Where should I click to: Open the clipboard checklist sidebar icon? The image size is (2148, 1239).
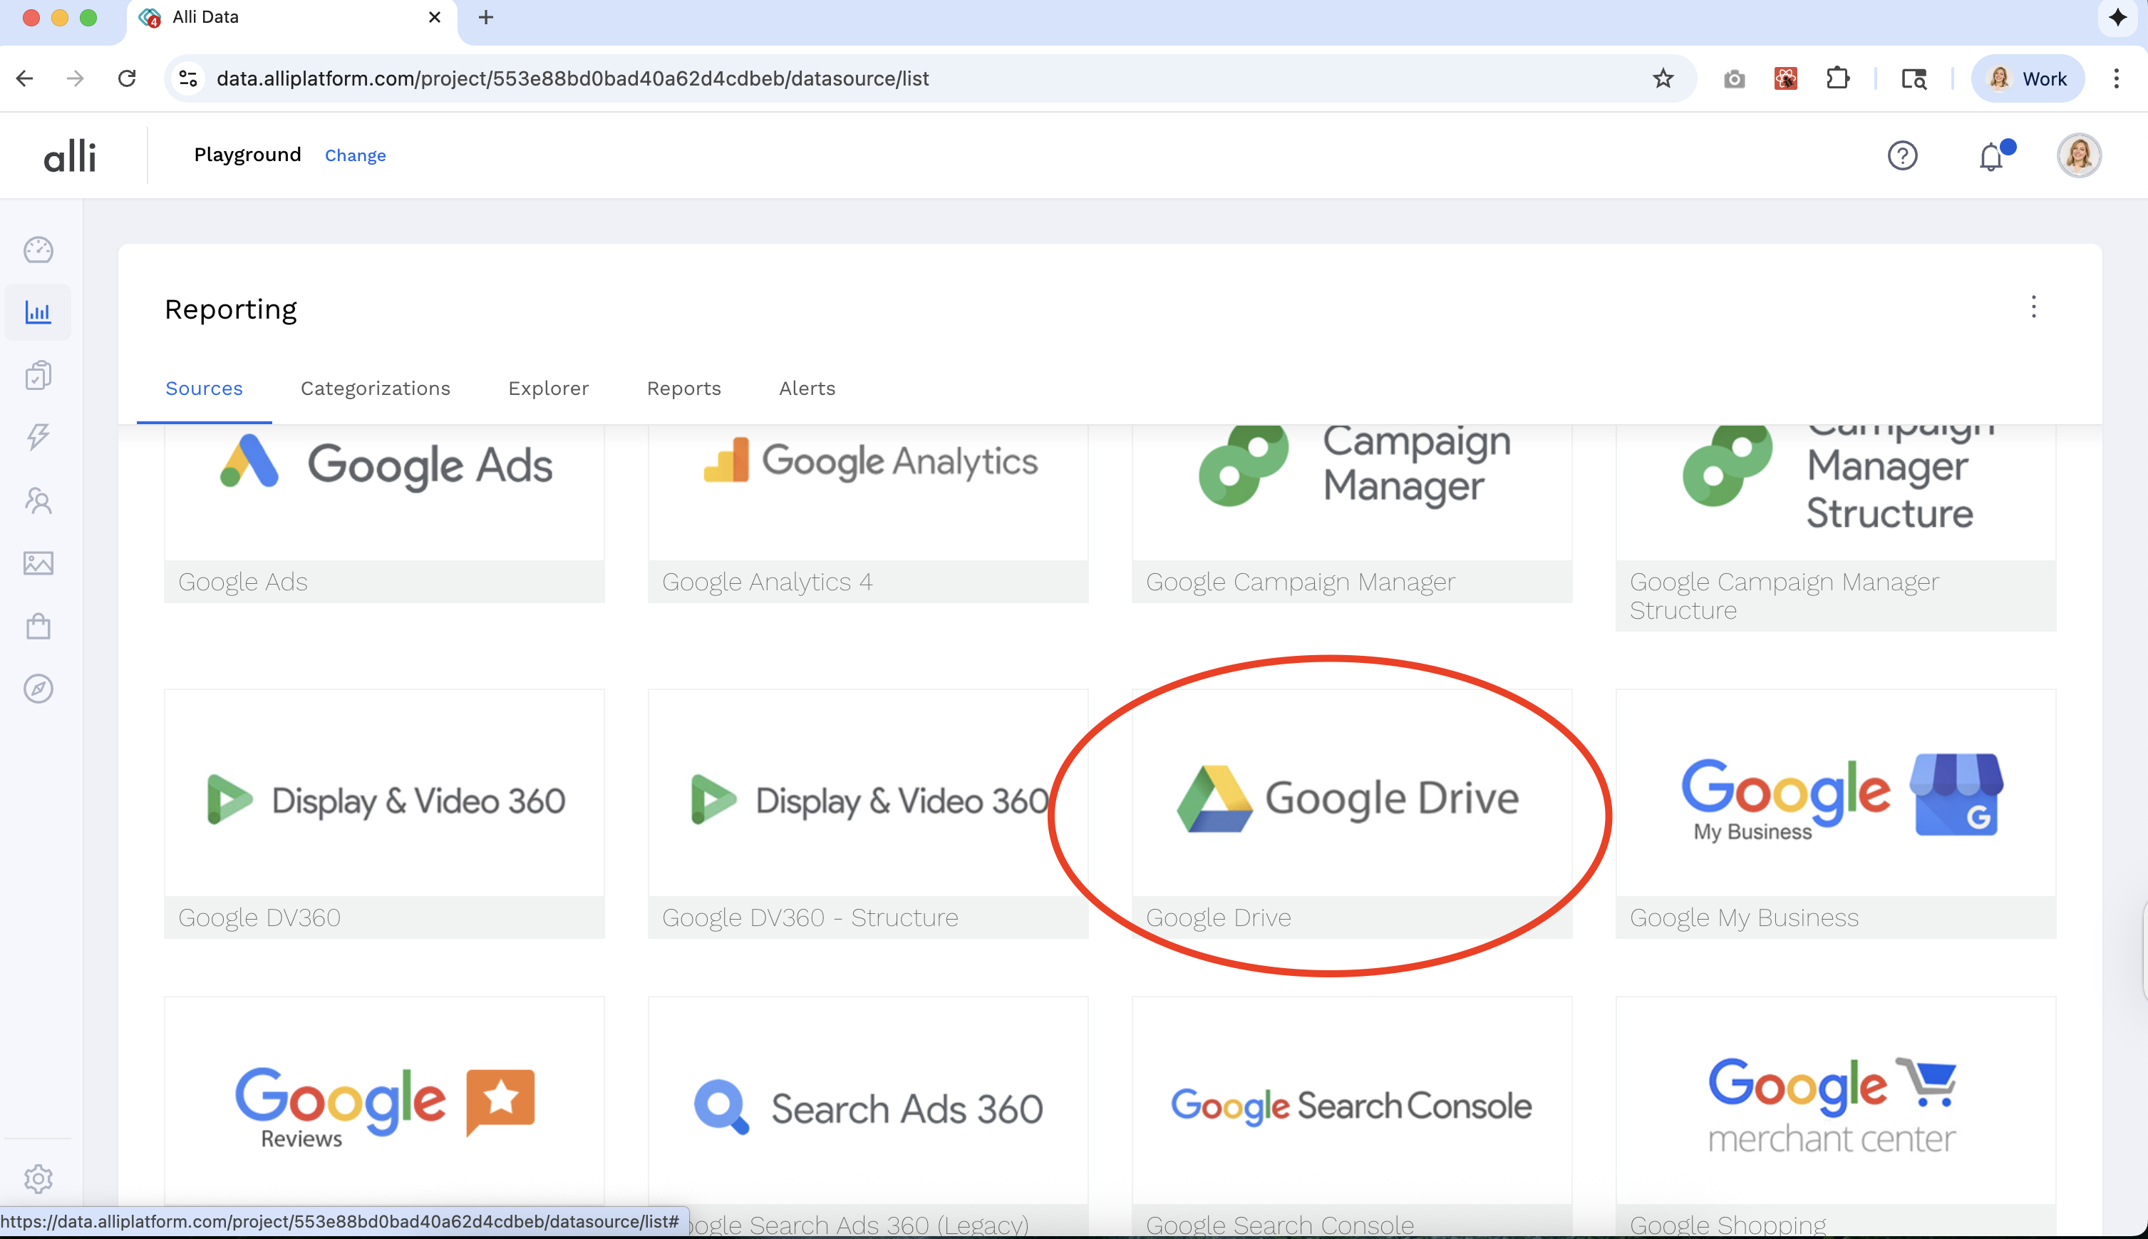pyautogui.click(x=38, y=374)
